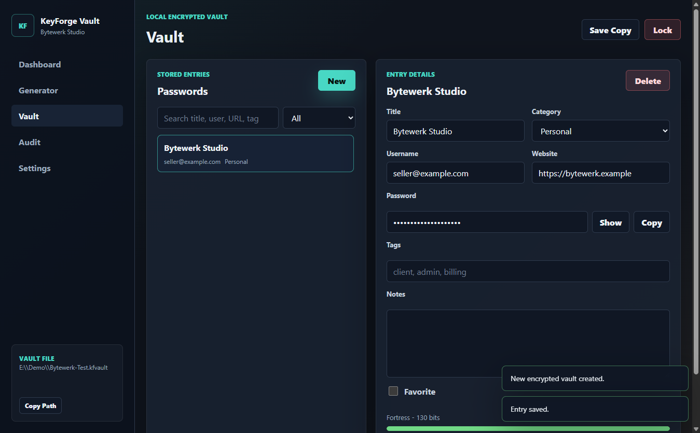The width and height of the screenshot is (700, 433).
Task: Click the KF logo icon
Action: [23, 25]
